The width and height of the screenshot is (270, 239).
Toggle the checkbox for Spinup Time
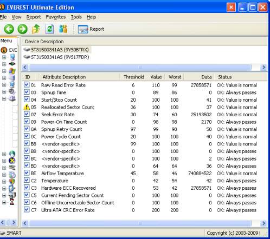(27, 92)
